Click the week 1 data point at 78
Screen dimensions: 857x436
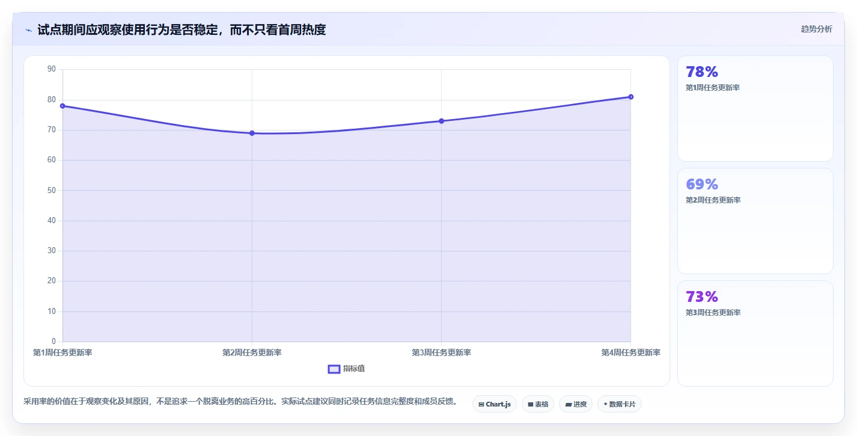pos(63,106)
